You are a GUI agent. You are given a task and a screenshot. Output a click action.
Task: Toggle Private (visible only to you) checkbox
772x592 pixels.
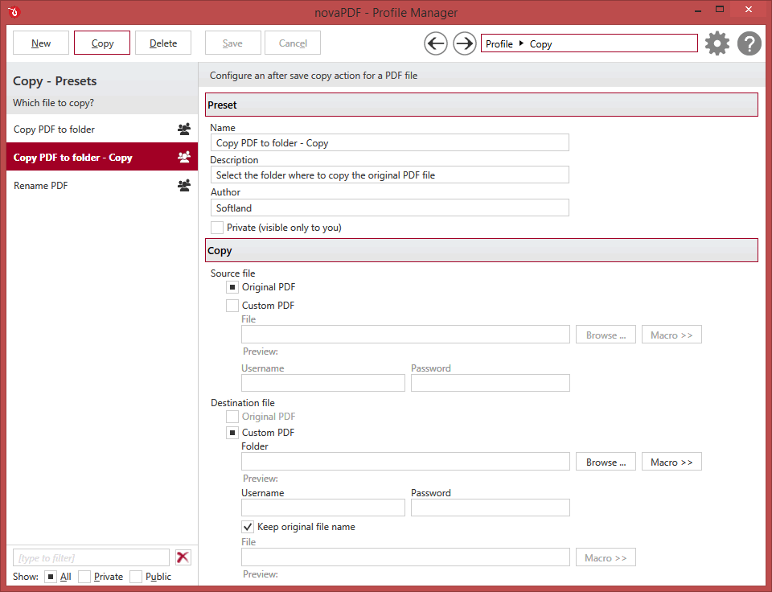coord(216,228)
